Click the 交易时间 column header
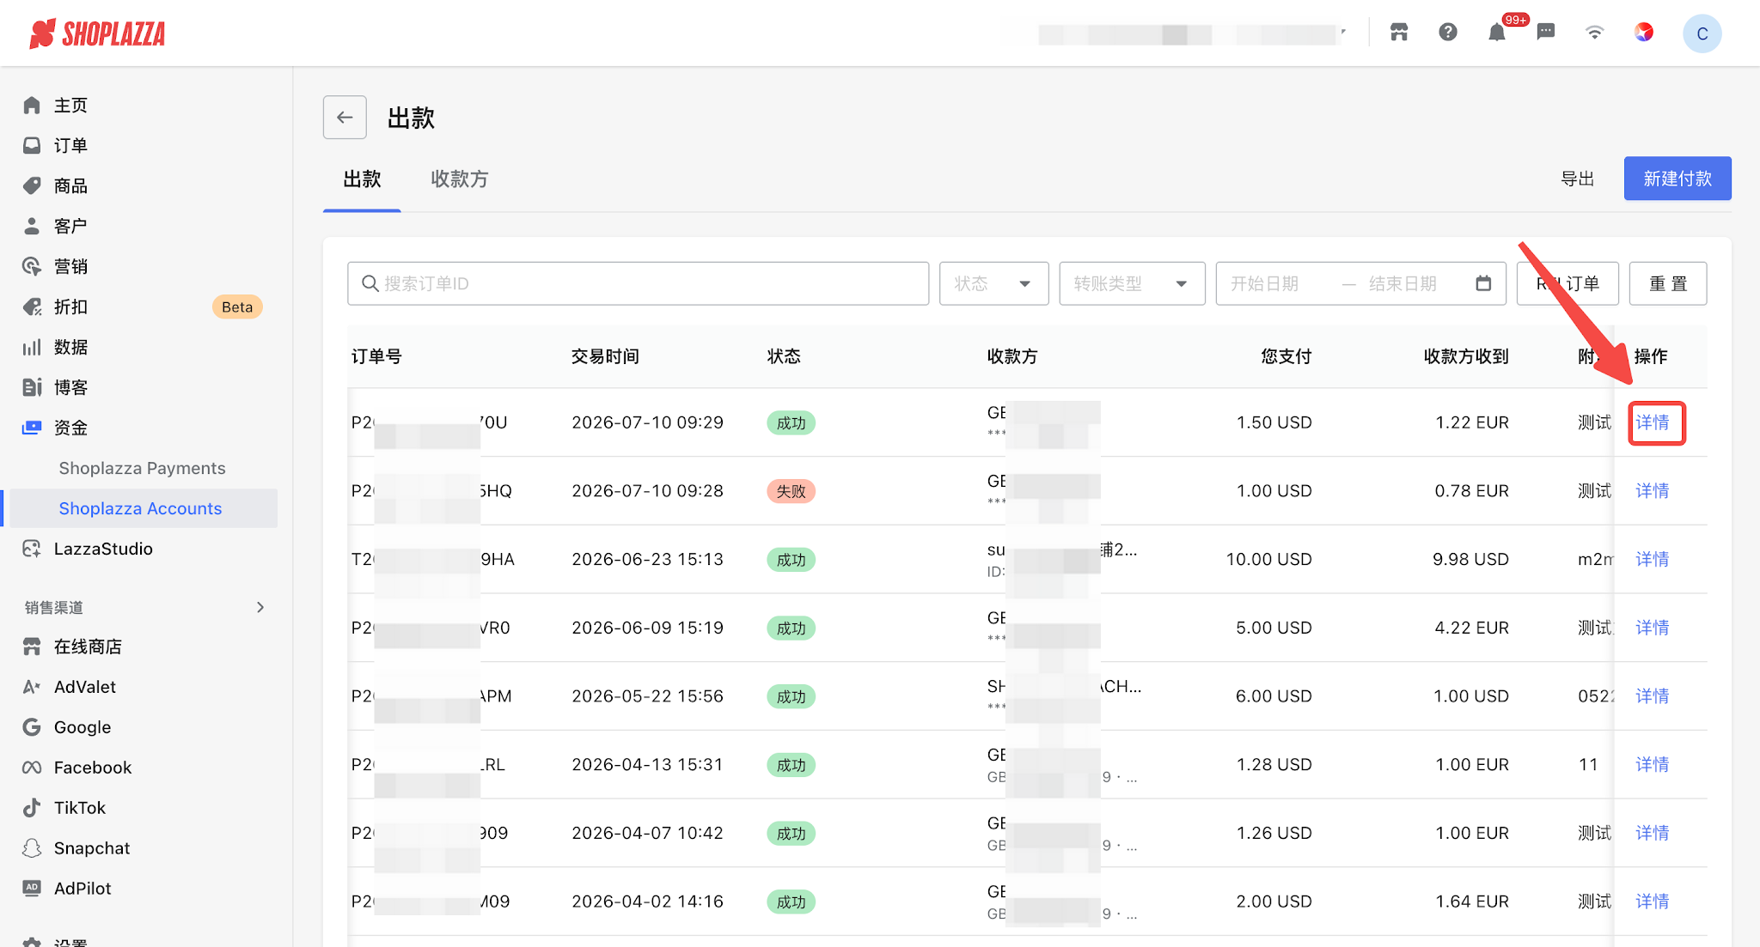This screenshot has width=1760, height=947. tap(605, 356)
